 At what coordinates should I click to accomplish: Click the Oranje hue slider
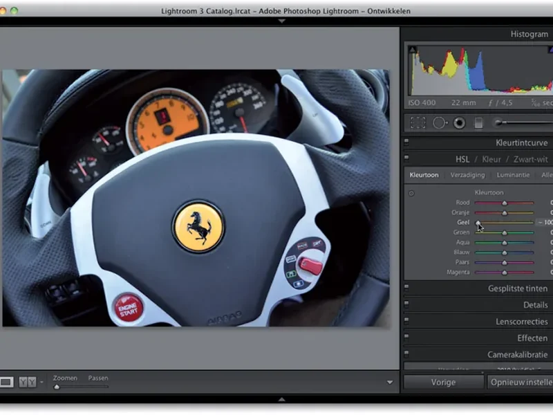(504, 213)
